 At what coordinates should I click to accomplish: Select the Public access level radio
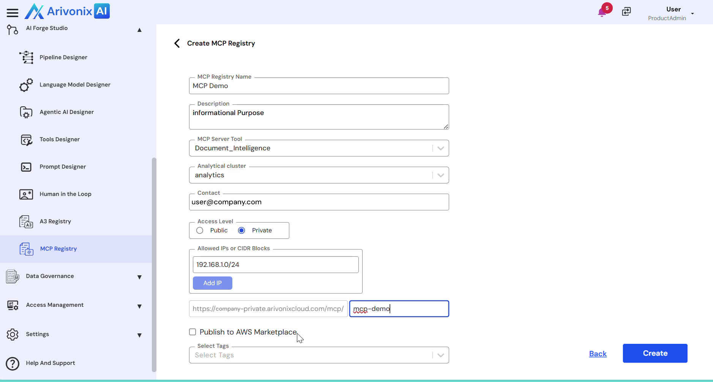(x=200, y=230)
